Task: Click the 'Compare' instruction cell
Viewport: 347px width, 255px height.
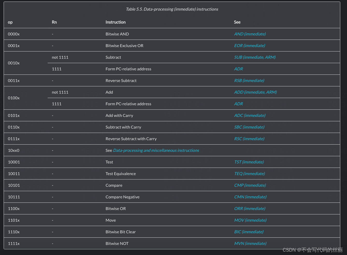Action: tap(114, 185)
